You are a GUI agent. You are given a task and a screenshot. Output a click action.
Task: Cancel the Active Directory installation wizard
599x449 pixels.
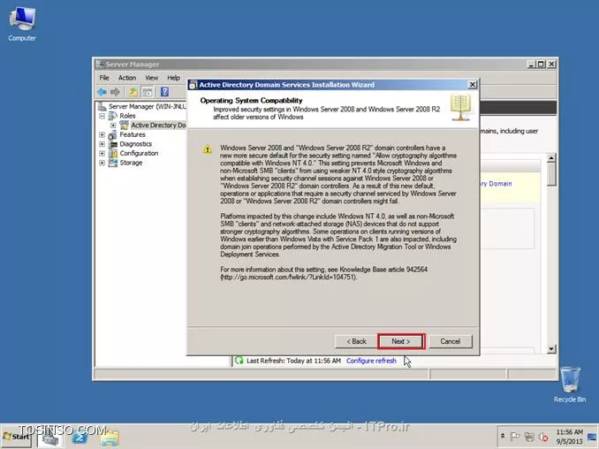451,341
